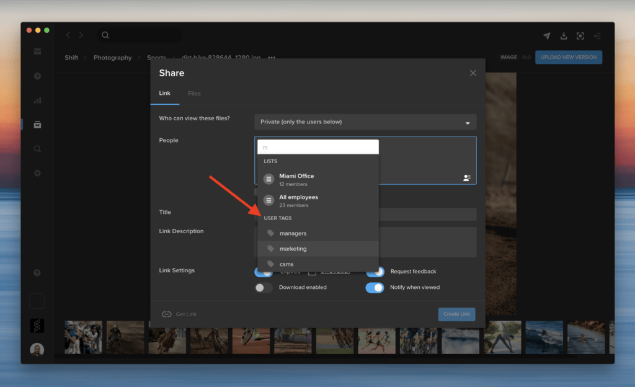Click the workspace logo icon in sidebar
Screen dimensions: 635x387
37,326
